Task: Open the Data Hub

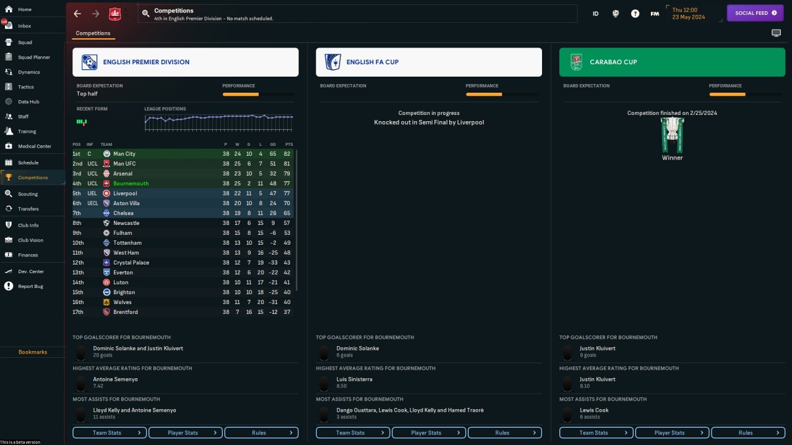Action: (28, 102)
